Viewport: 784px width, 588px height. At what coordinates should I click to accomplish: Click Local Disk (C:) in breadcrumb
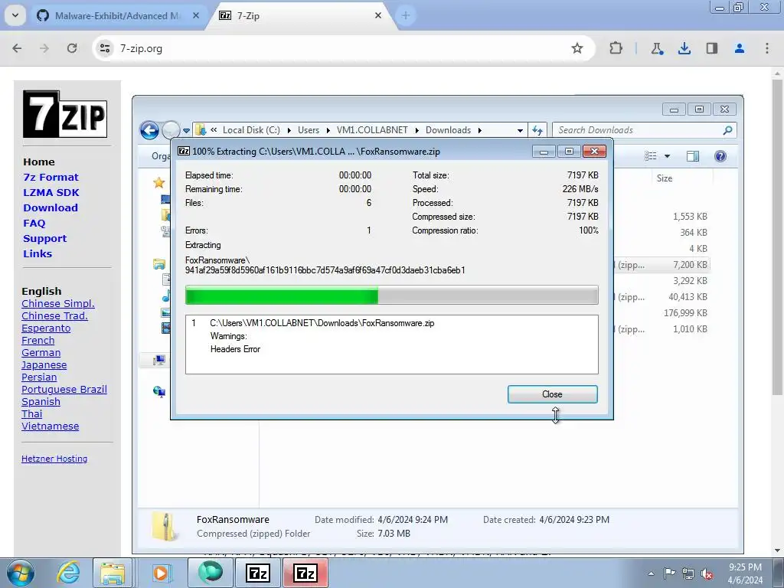coord(251,130)
